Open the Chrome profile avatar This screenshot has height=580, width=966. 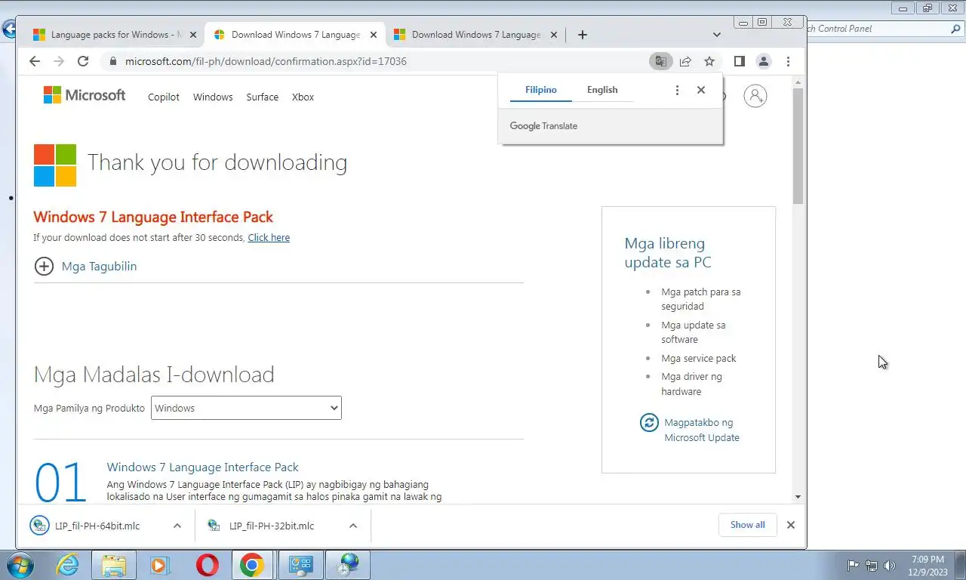coord(764,61)
